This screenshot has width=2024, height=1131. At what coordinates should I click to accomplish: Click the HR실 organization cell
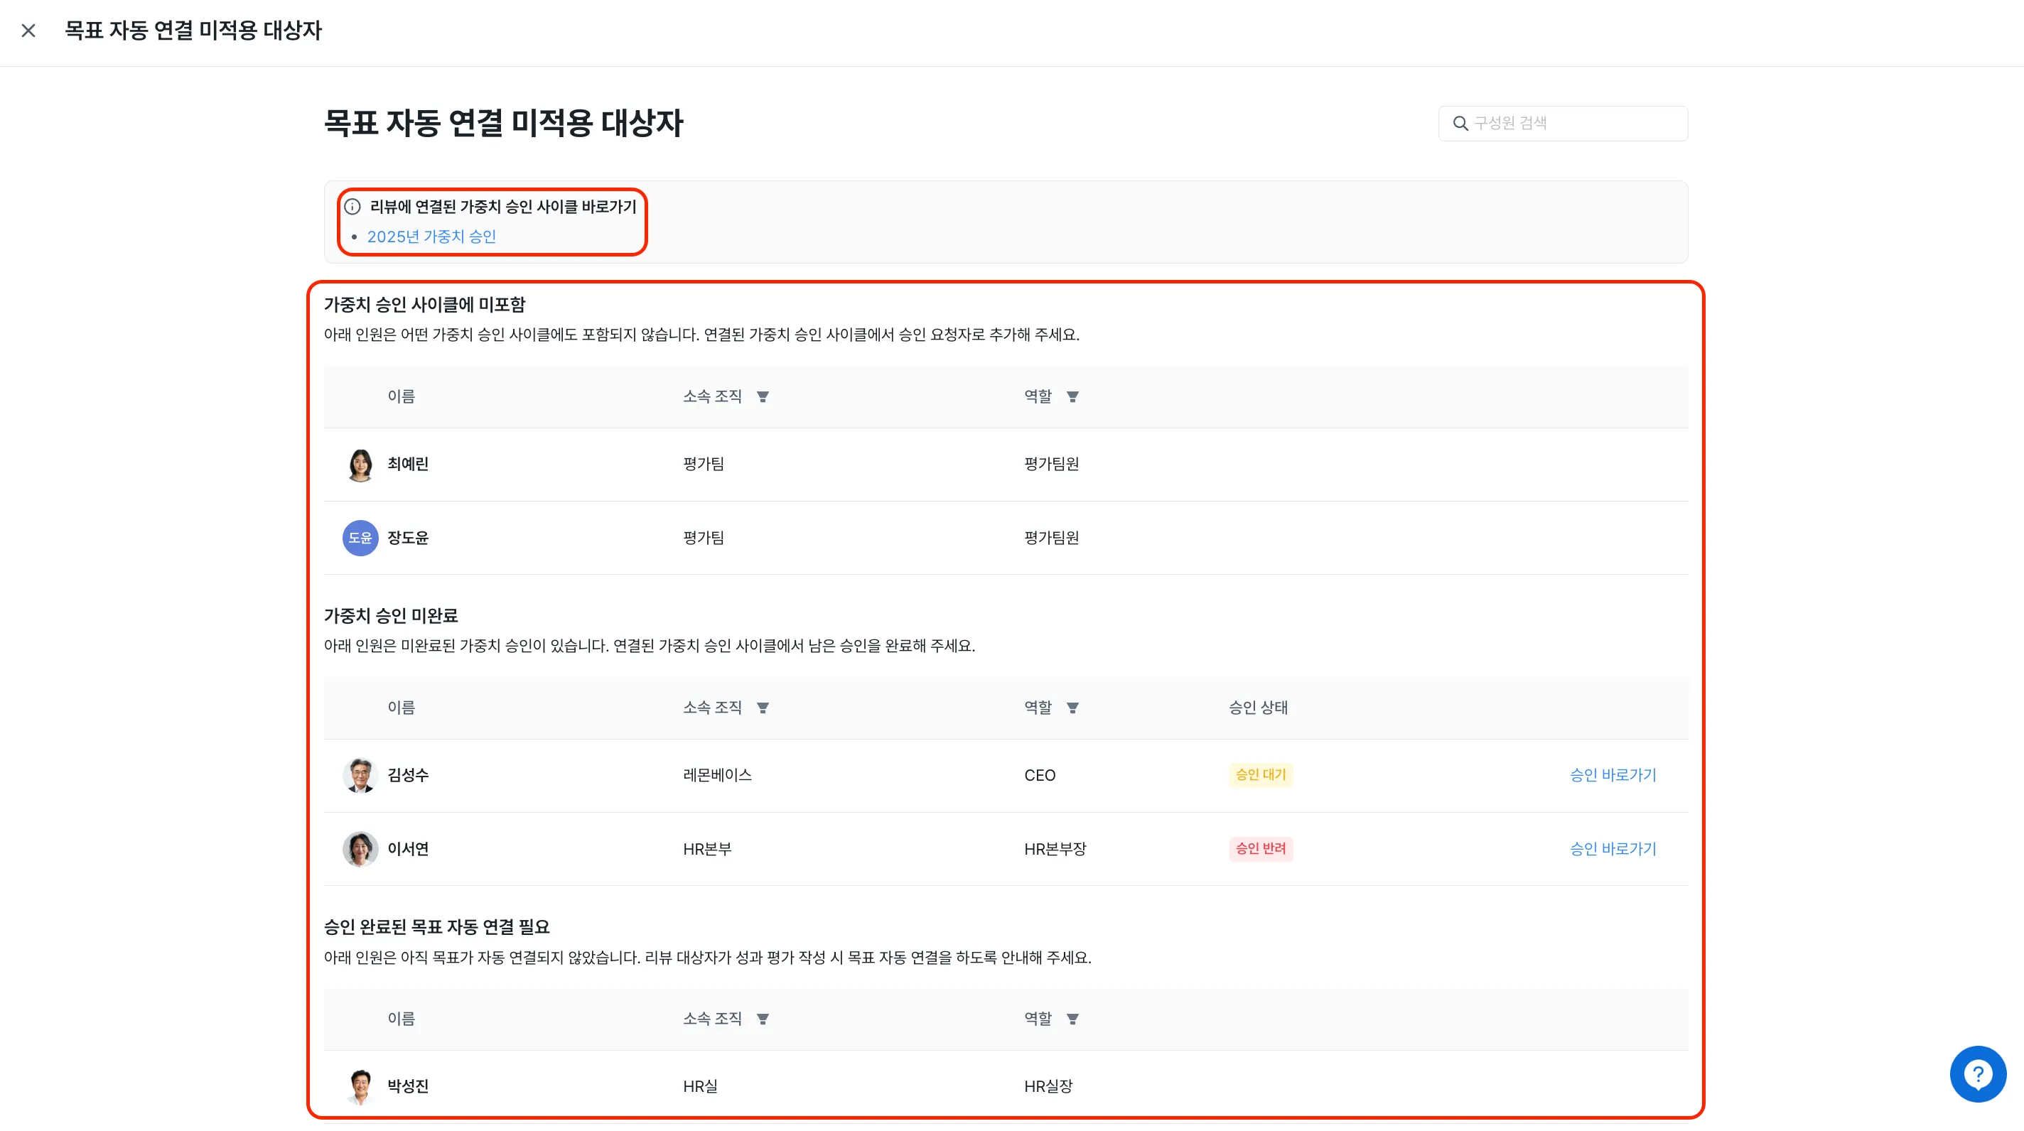tap(700, 1086)
